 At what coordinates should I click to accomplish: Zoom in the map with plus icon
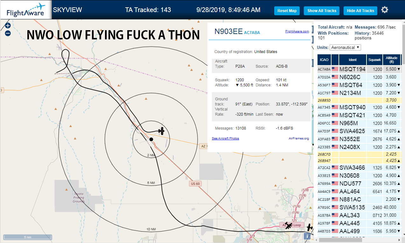point(8,26)
